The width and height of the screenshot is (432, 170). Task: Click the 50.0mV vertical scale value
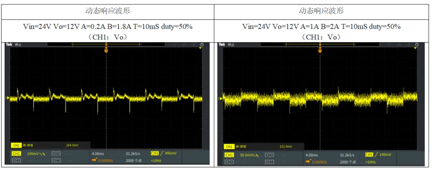point(246,155)
